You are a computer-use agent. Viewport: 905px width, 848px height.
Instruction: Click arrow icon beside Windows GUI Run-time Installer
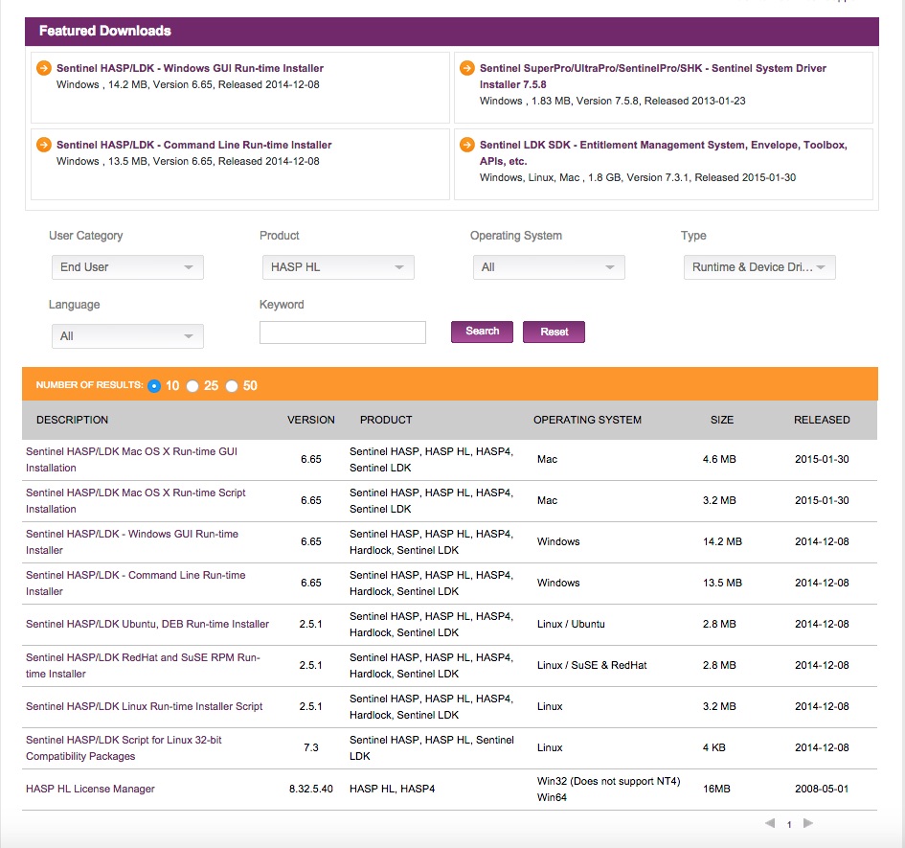pos(43,68)
